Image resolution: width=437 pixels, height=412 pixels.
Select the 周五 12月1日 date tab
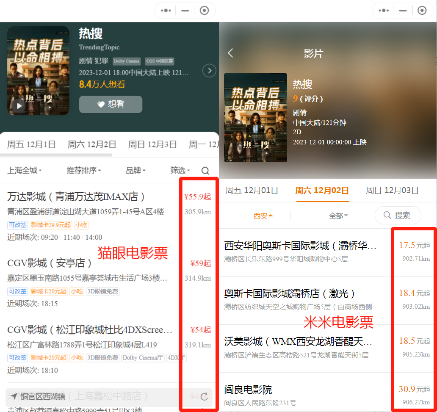[x=31, y=144]
